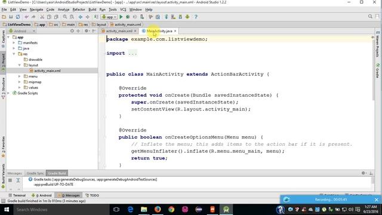Viewport: 382px width, 215px height.
Task: Open the VCS menu
Action: (123, 10)
